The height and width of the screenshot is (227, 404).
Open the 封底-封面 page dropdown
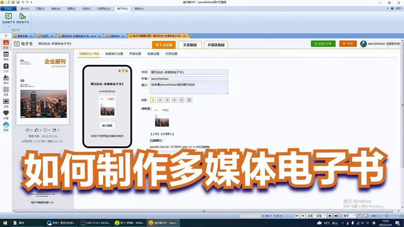pos(317,216)
